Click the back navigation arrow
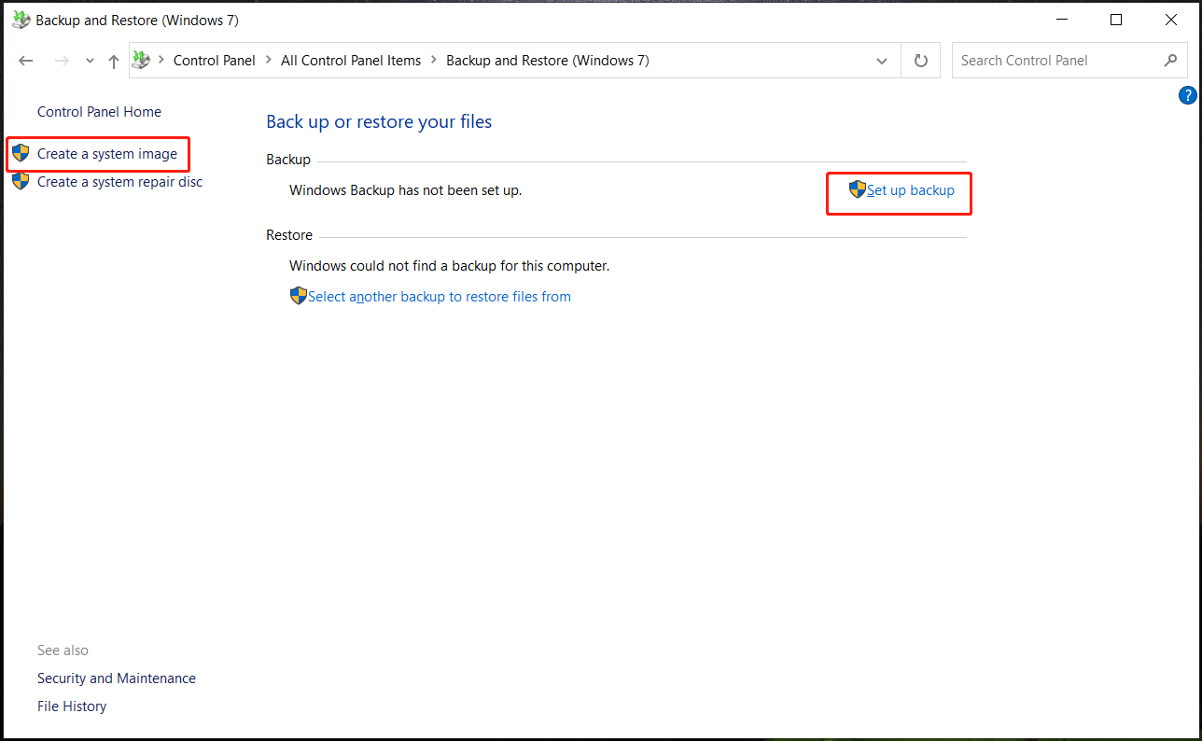Image resolution: width=1202 pixels, height=741 pixels. click(25, 60)
